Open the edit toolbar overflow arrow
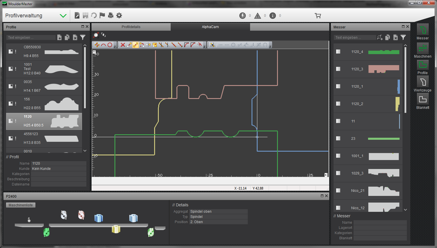Screen dimensions: 437x248 pos(205,46)
